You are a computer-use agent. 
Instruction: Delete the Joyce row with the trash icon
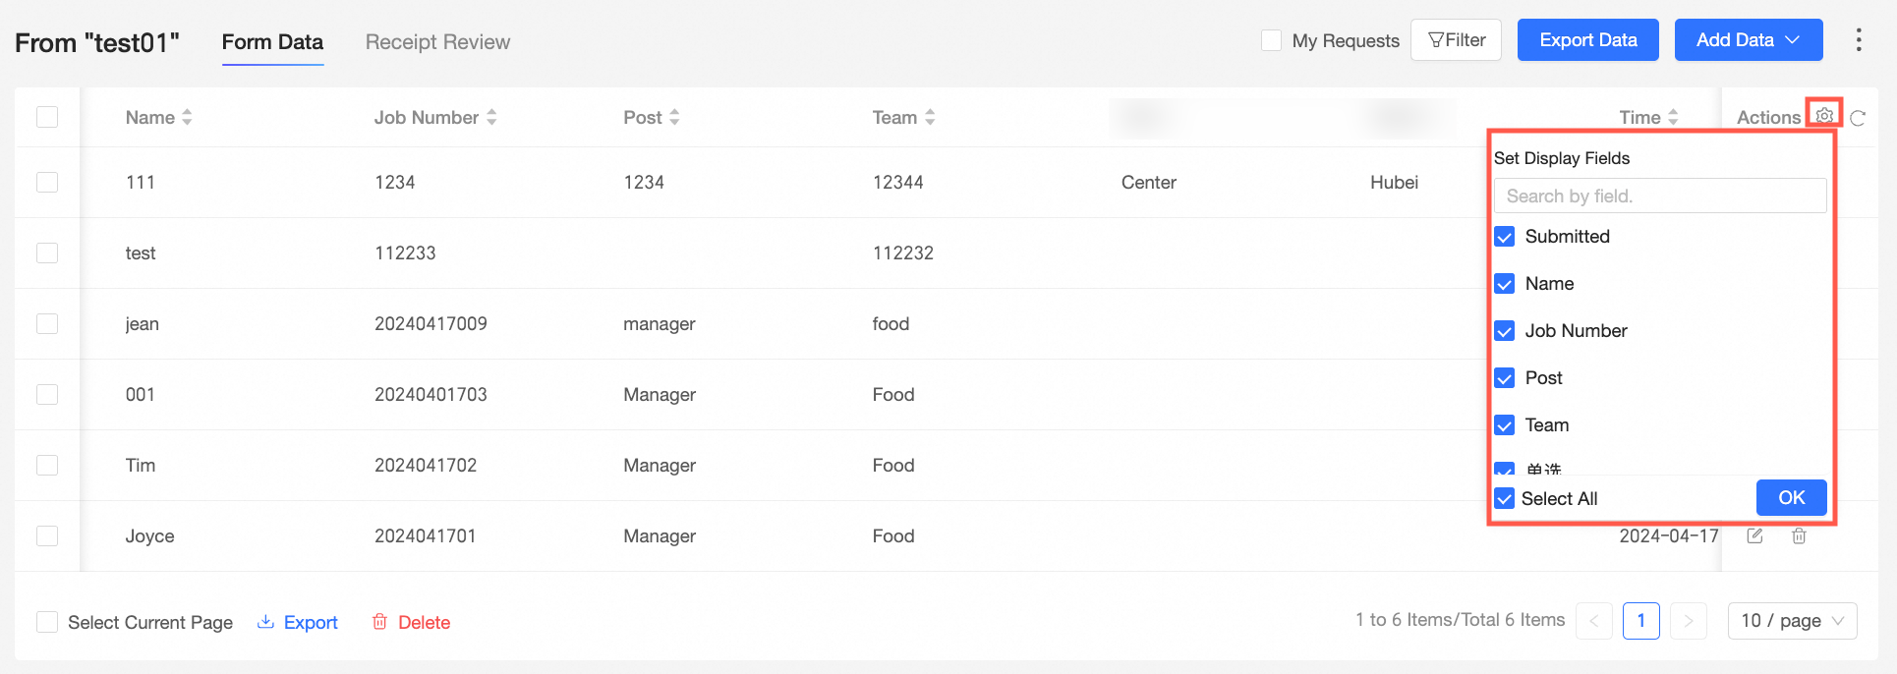click(1799, 535)
